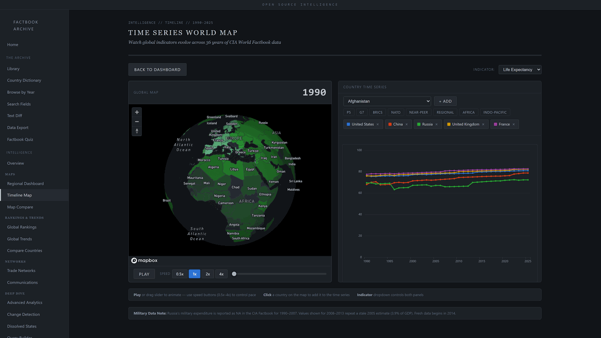This screenshot has height=338, width=601.
Task: Click the Mapbox logo
Action: click(x=145, y=261)
